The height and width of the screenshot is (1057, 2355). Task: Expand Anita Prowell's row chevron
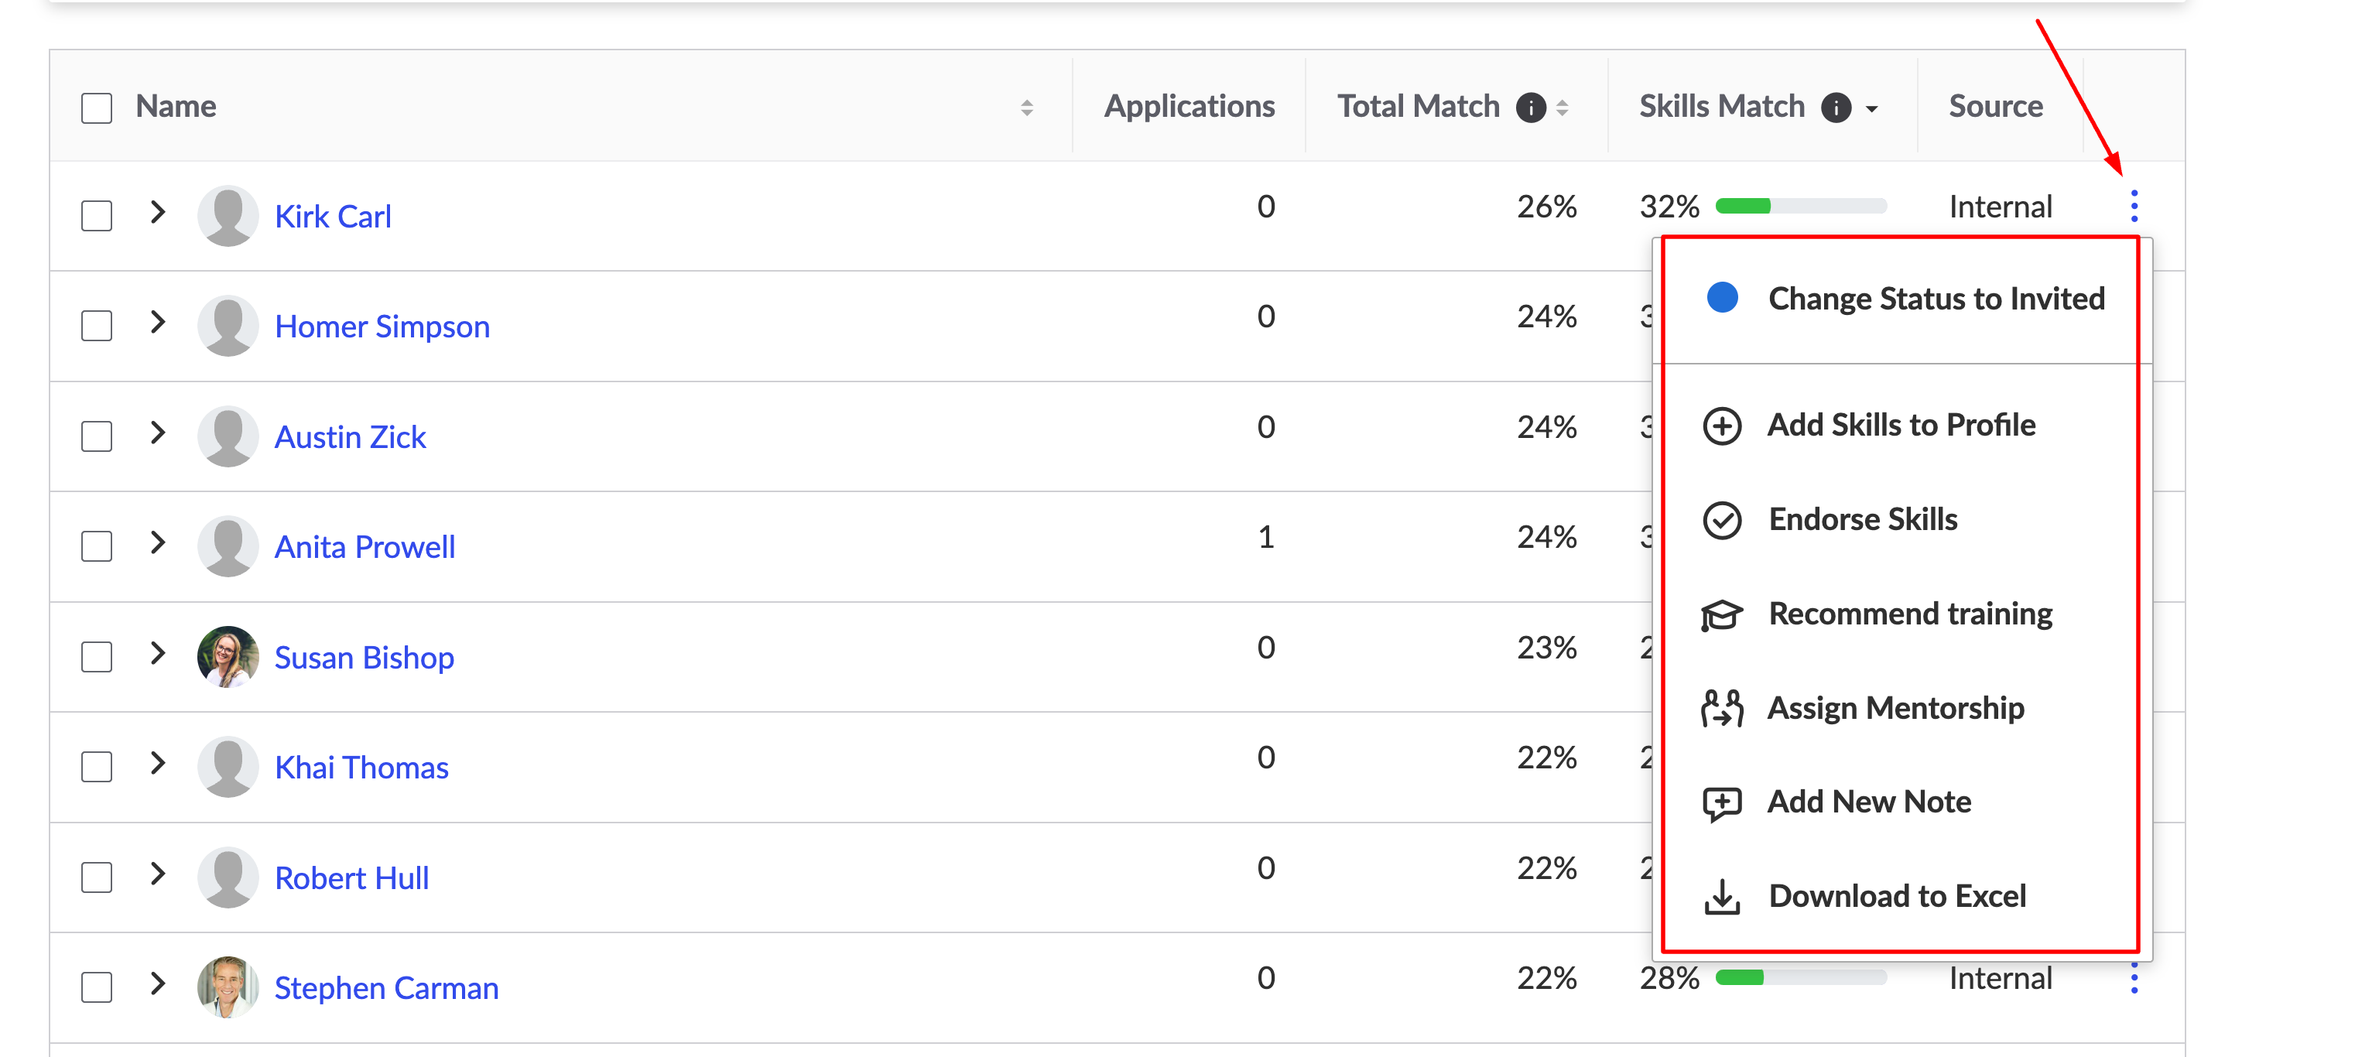158,543
